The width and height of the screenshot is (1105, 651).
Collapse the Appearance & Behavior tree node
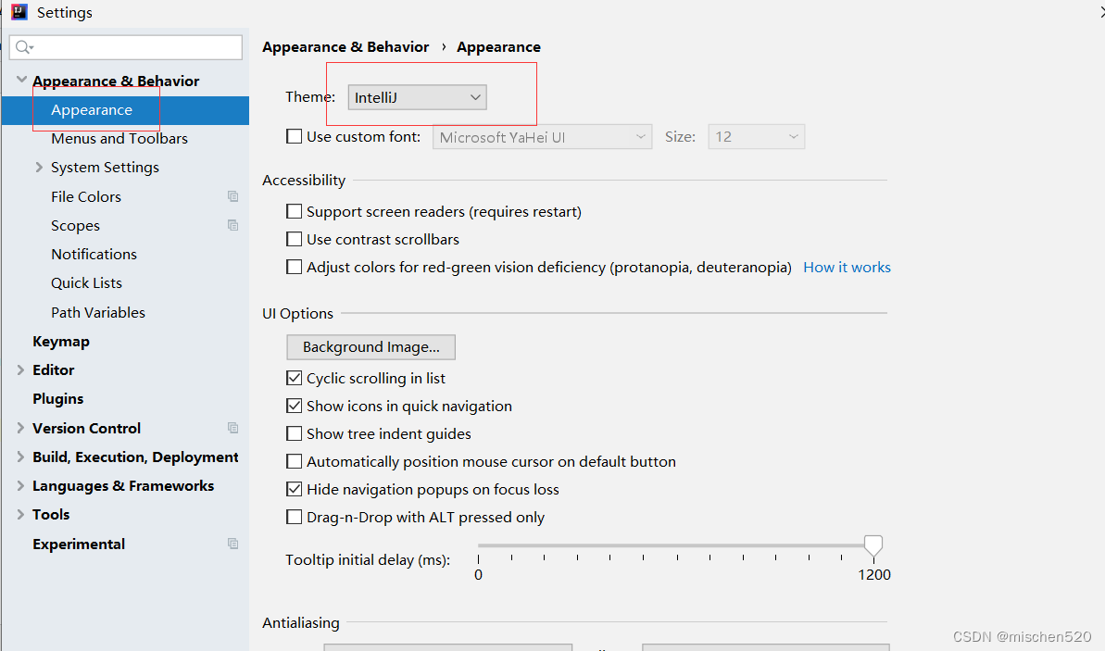[21, 80]
